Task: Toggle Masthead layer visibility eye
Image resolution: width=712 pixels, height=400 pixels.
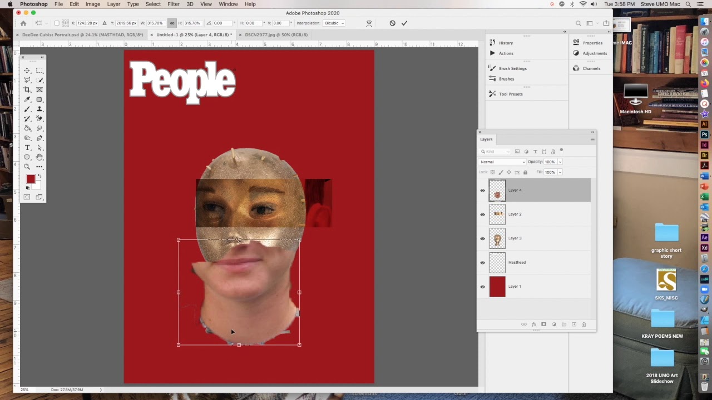Action: click(483, 263)
